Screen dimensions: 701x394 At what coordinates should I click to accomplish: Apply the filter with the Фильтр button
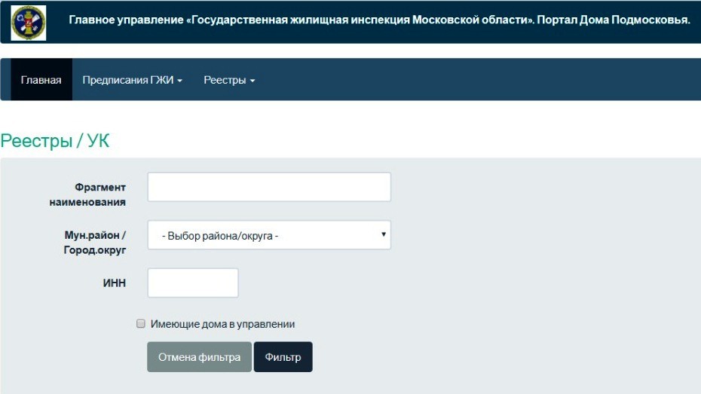tap(283, 357)
